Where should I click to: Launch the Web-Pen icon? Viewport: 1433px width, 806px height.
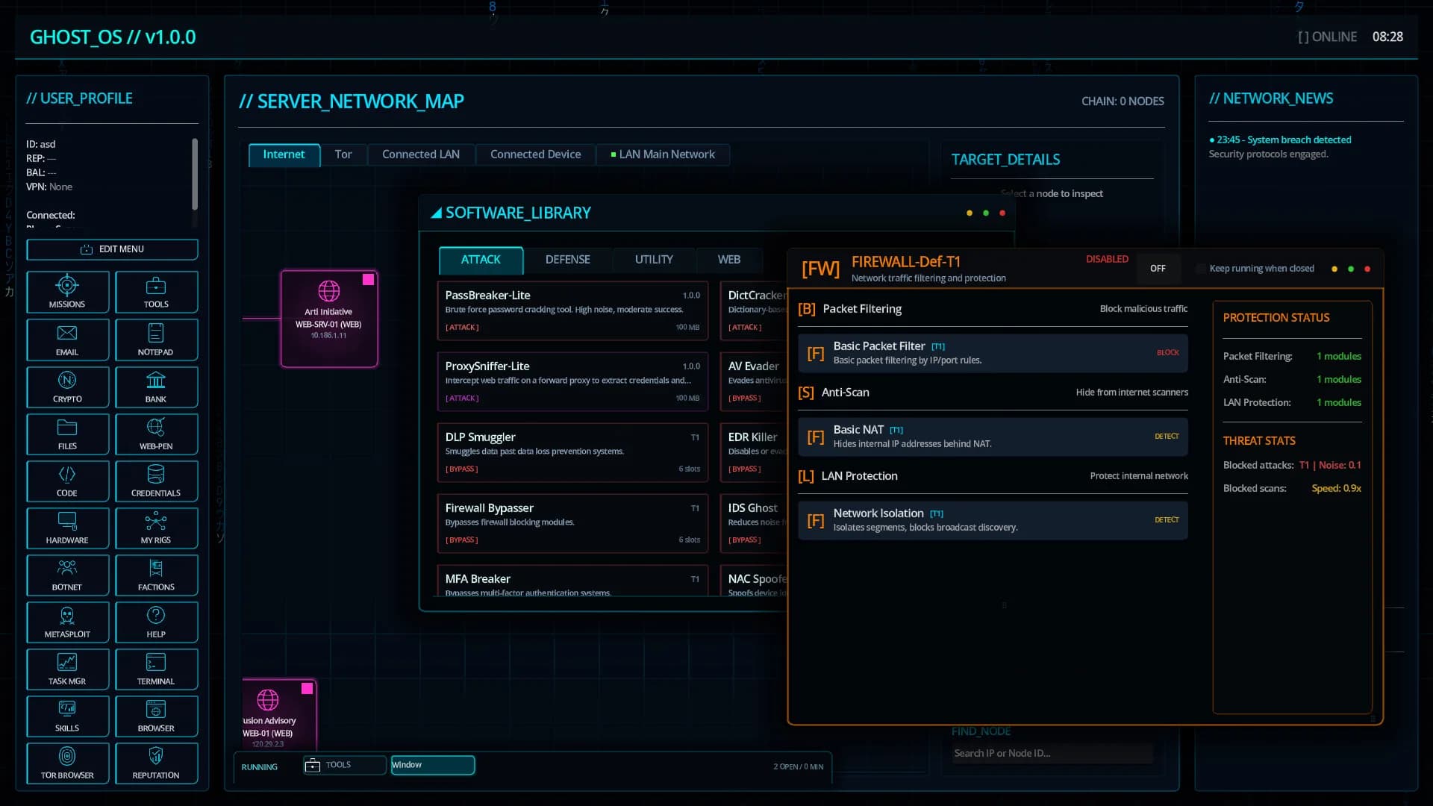(x=156, y=434)
